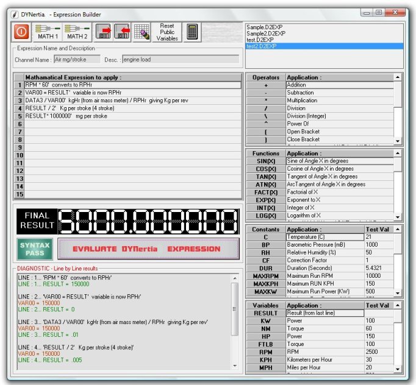
Task: Click the Desc. field containing engine load
Action: coord(181,59)
